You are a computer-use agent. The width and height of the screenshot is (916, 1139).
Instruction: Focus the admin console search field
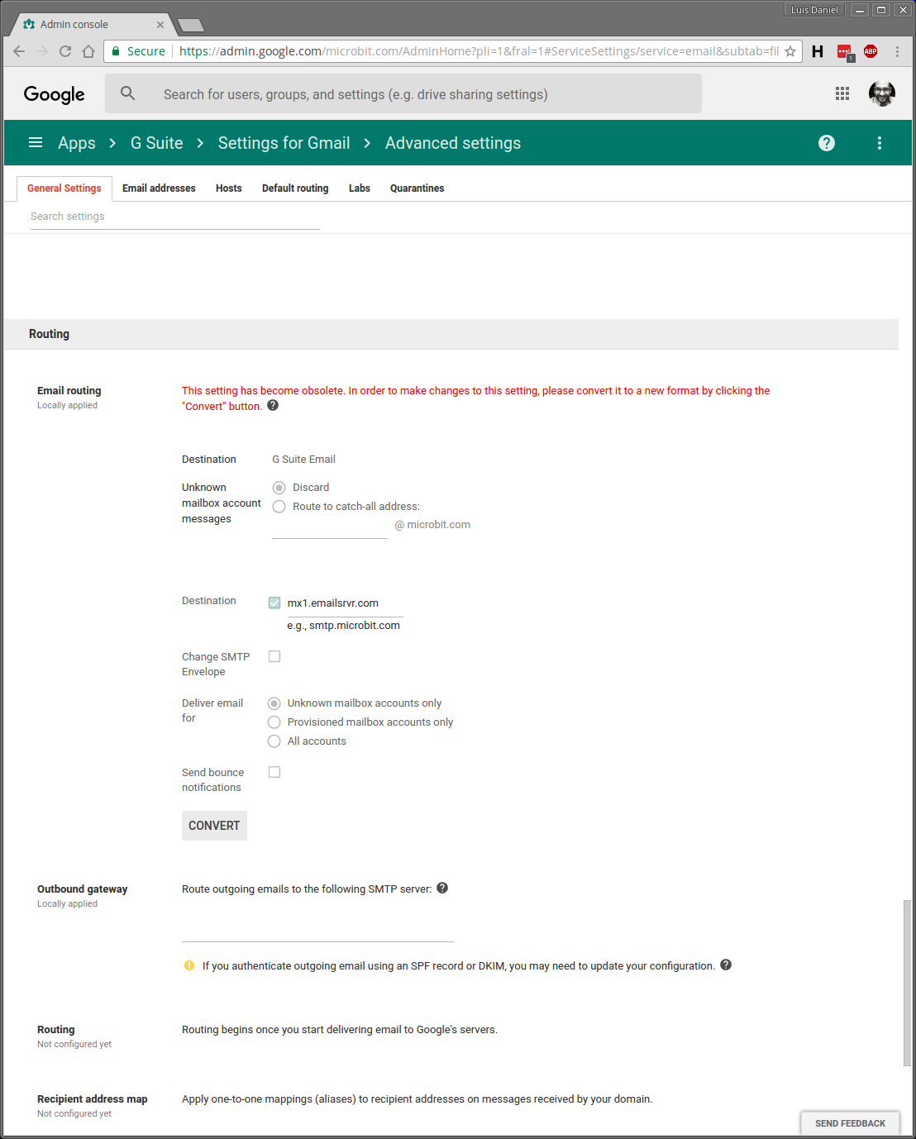pos(403,94)
